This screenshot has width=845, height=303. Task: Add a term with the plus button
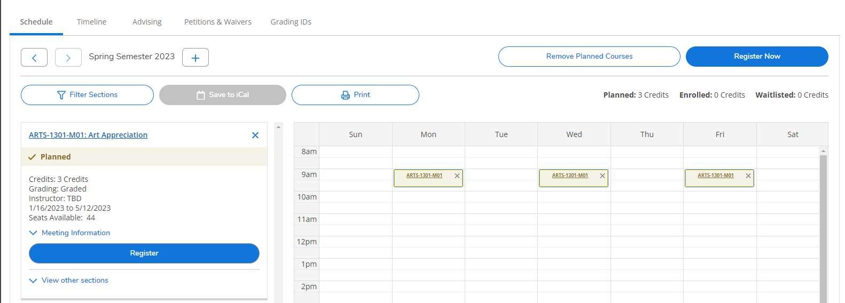click(195, 58)
